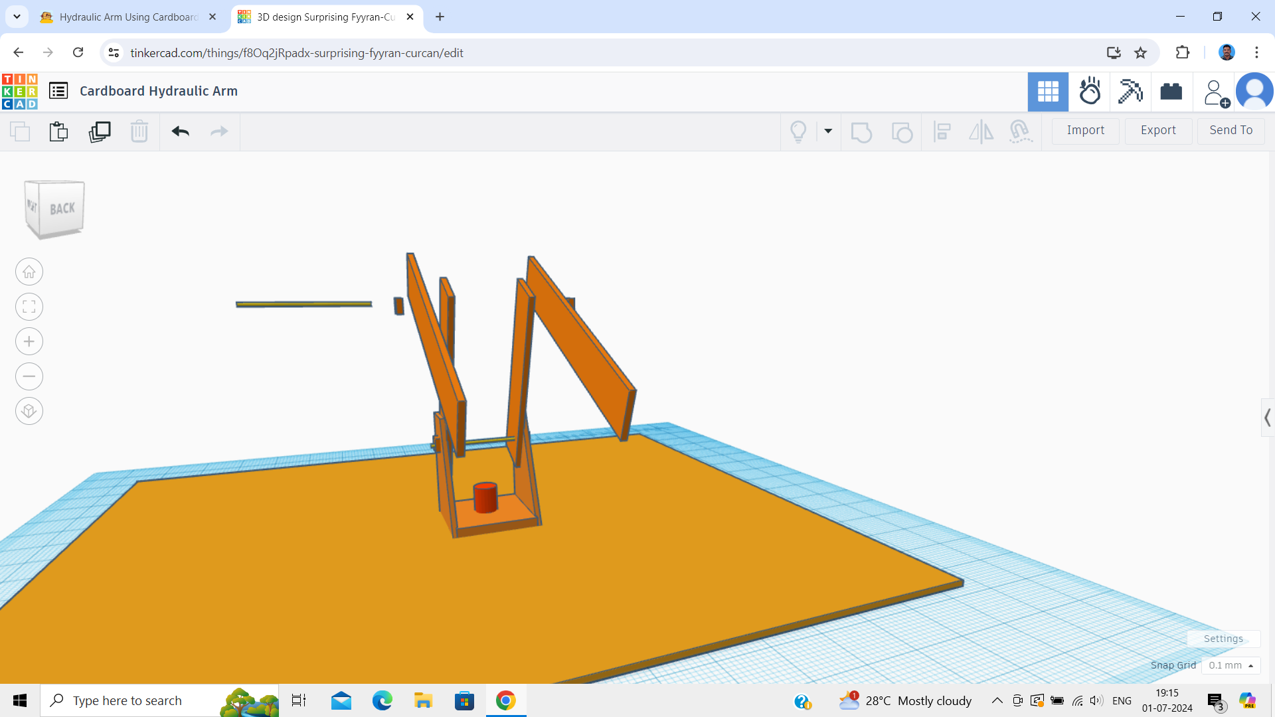The image size is (1275, 717).
Task: Toggle perspective/orthographic view cube icon
Action: click(x=29, y=411)
